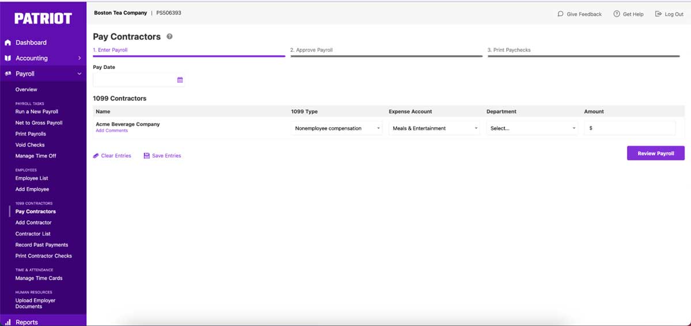Click the help question mark beside Pay Contractors

coord(169,37)
